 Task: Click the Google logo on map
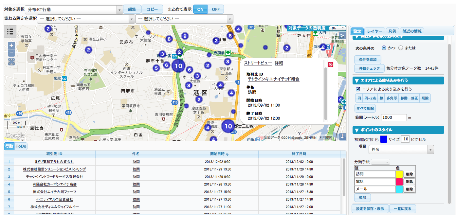point(15,135)
